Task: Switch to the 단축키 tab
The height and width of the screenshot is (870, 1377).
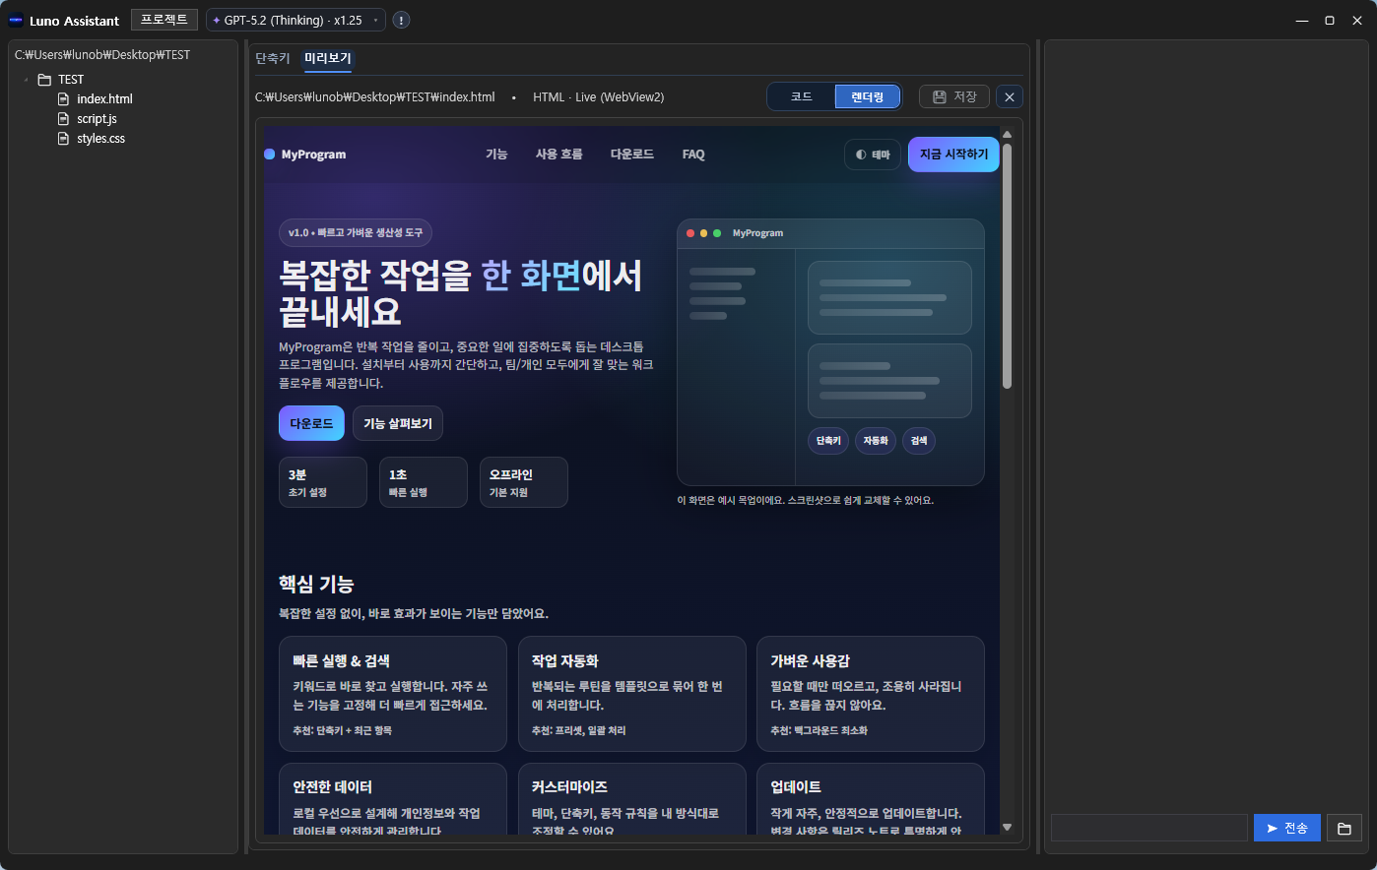Action: pyautogui.click(x=270, y=59)
